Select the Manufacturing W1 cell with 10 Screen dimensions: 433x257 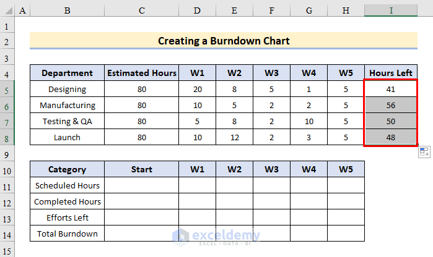tap(198, 105)
